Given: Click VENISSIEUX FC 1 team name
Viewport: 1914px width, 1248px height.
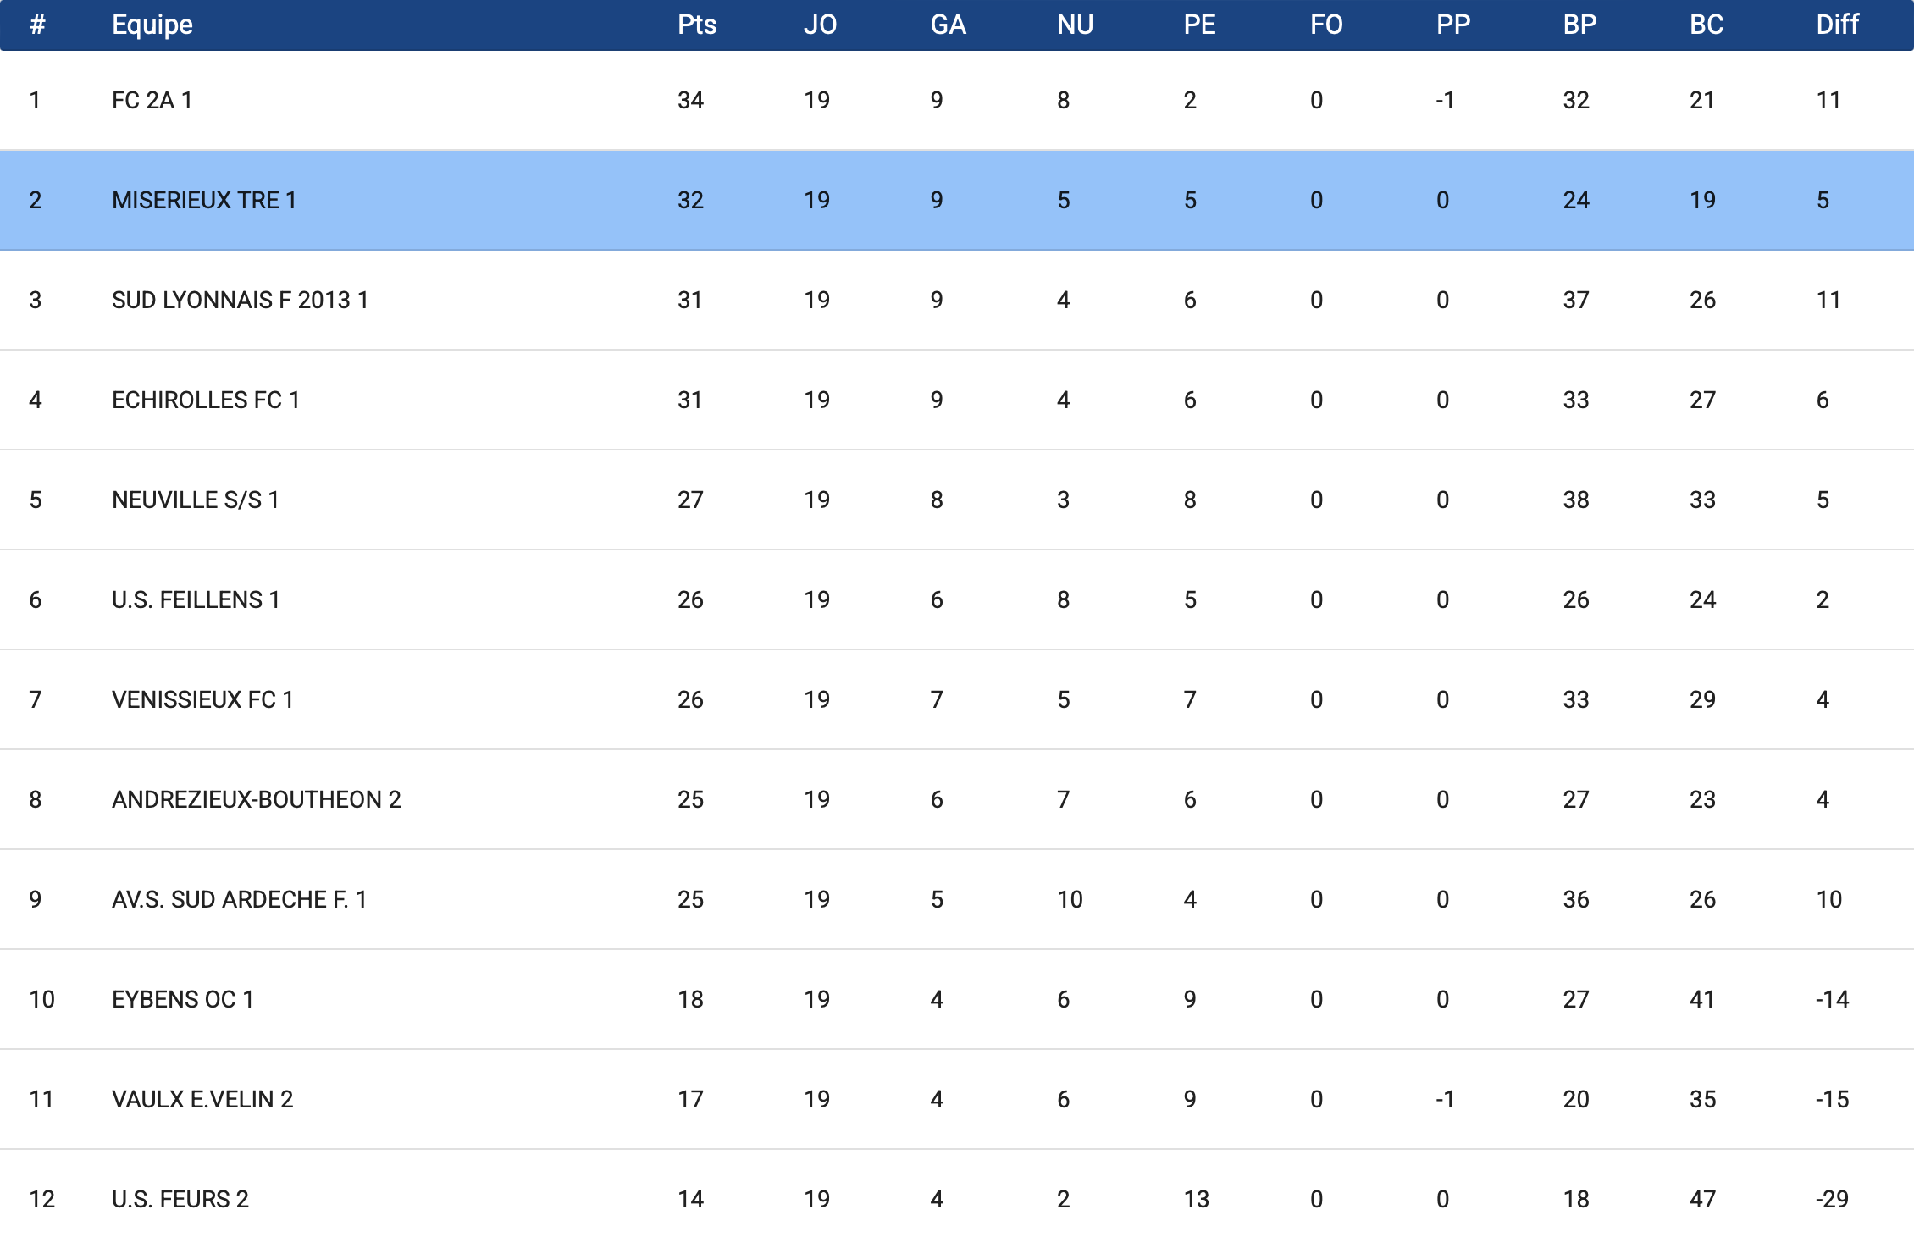Looking at the screenshot, I should coord(202,699).
